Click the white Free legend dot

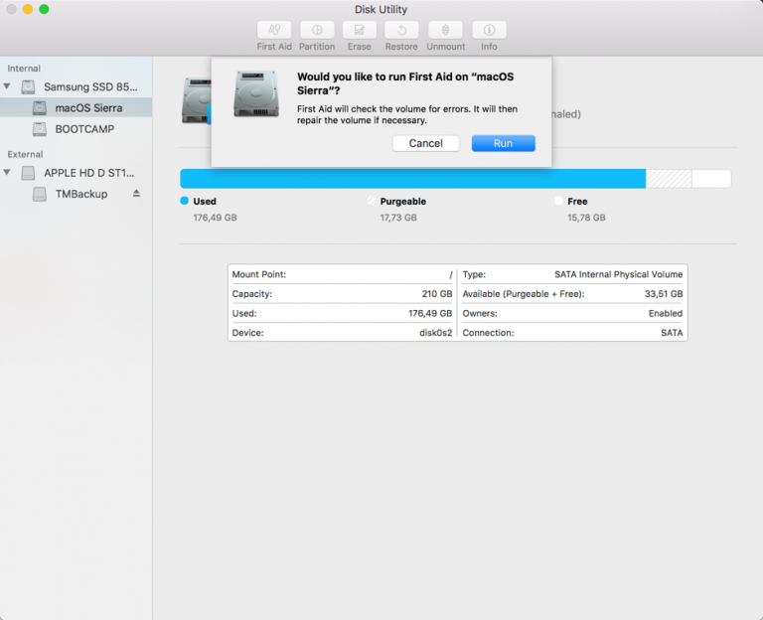pyautogui.click(x=558, y=201)
